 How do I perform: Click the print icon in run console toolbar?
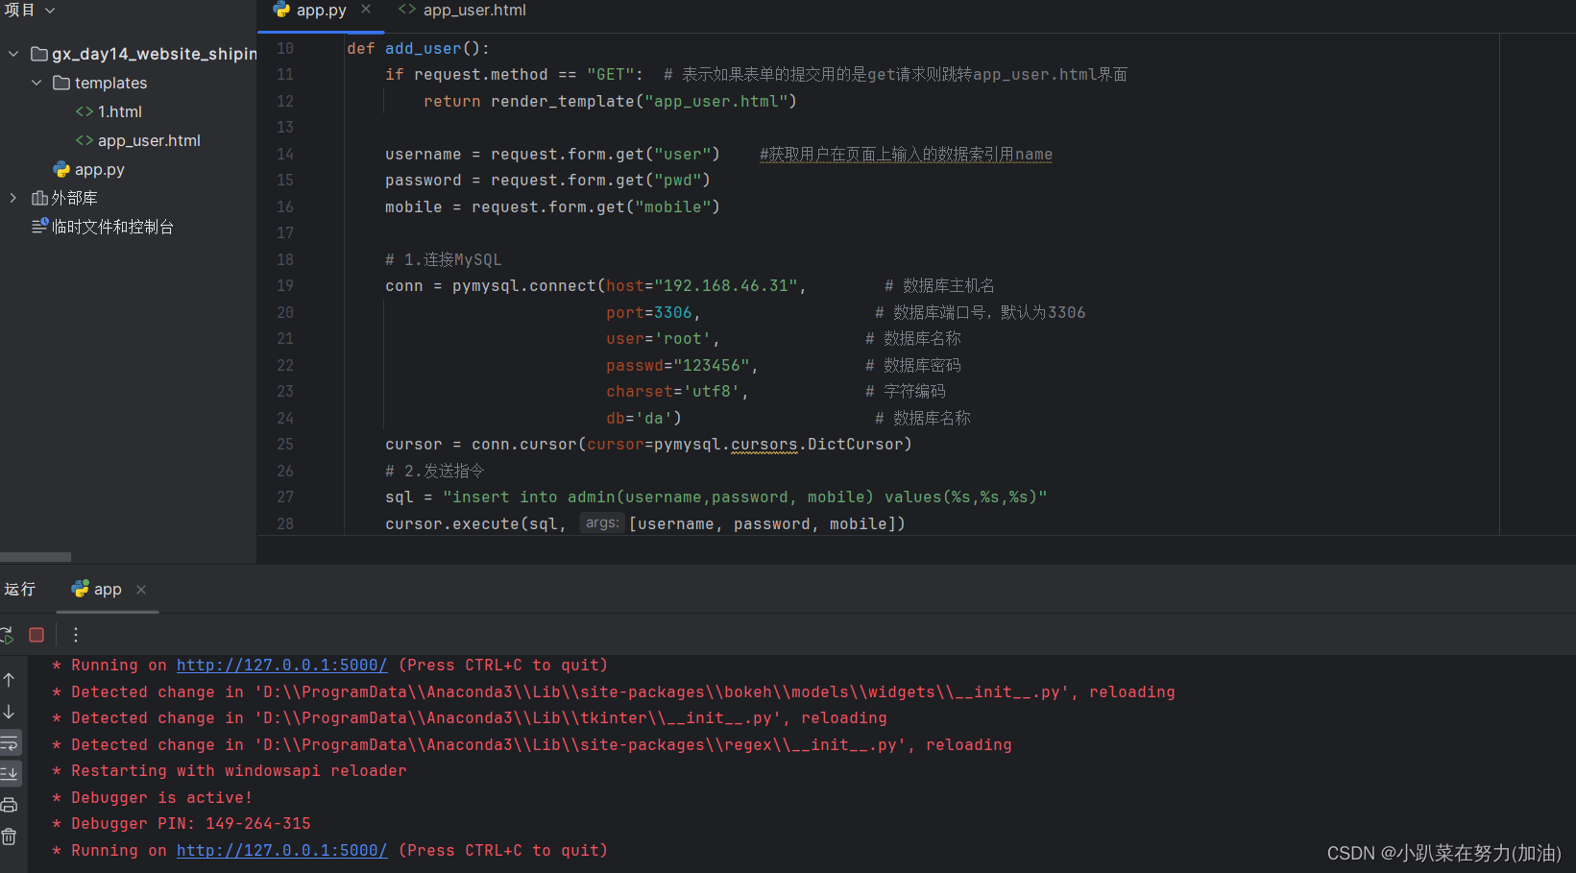pyautogui.click(x=10, y=804)
